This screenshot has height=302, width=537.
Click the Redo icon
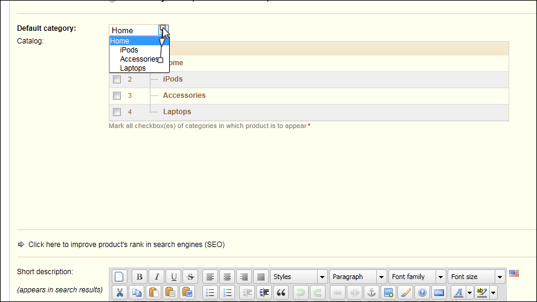pos(318,293)
